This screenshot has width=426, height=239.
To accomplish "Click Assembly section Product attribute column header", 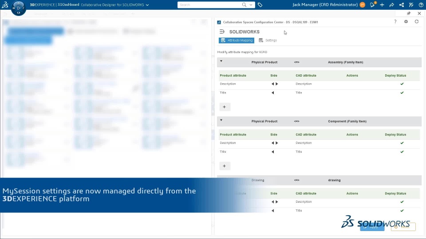I will [x=233, y=76].
